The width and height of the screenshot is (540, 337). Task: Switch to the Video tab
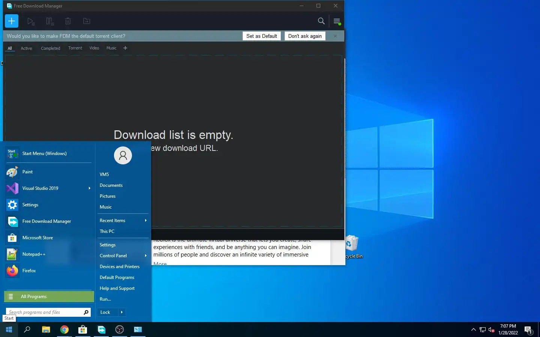[94, 48]
